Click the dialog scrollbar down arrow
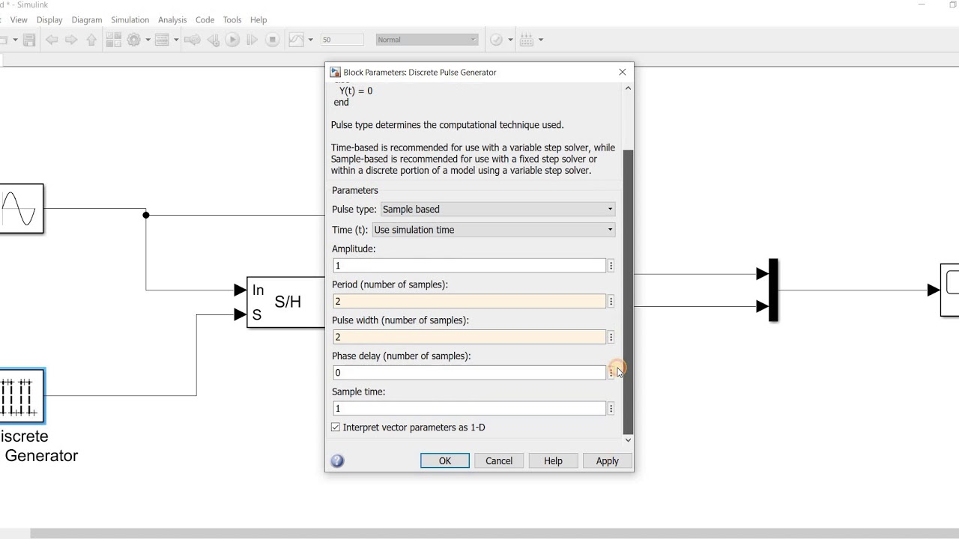This screenshot has height=539, width=959. click(629, 440)
